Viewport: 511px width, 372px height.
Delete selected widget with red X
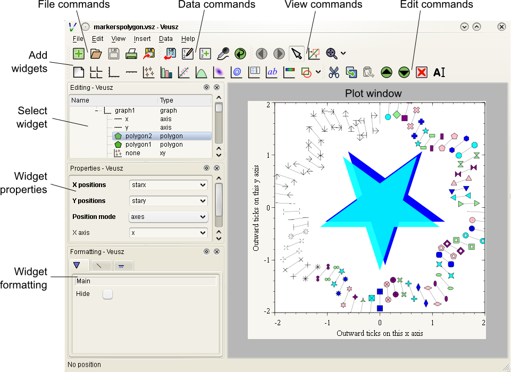click(x=422, y=72)
